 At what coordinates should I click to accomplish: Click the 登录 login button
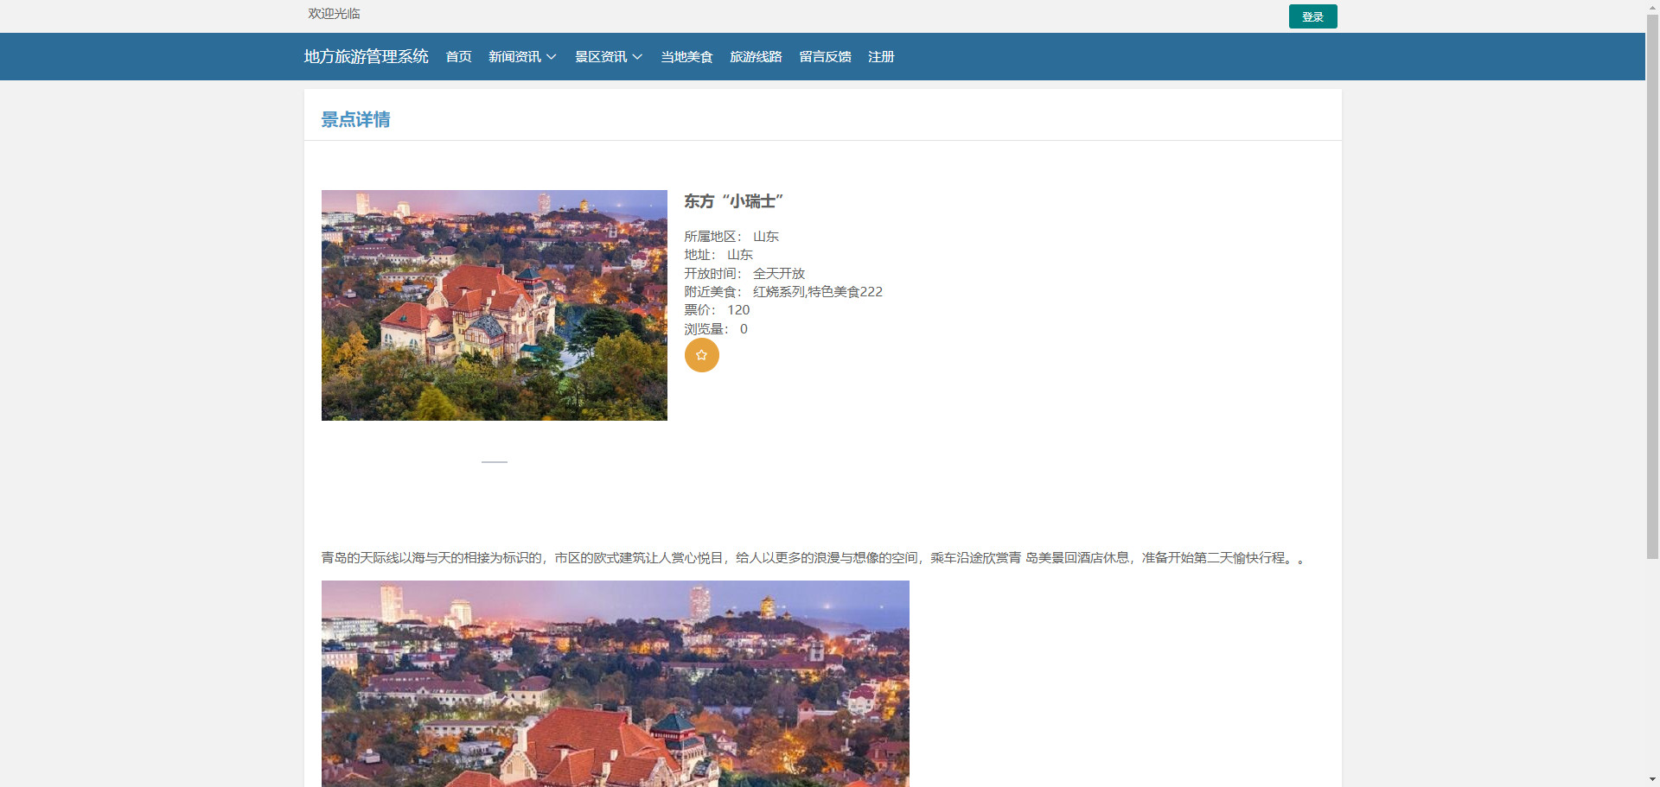coord(1312,16)
